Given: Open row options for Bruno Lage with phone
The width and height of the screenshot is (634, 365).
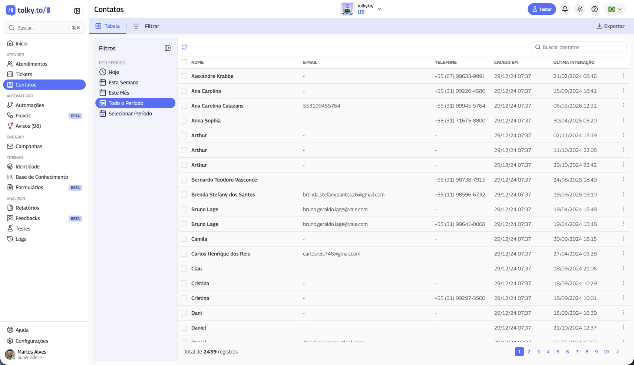Looking at the screenshot, I should pyautogui.click(x=623, y=224).
